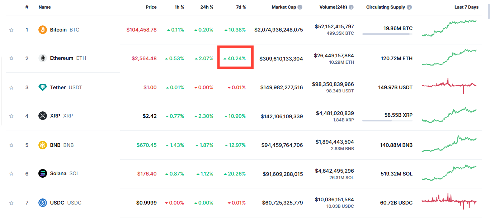Image resolution: width=490 pixels, height=221 pixels.
Task: Click the USDC logo icon
Action: [x=43, y=203]
